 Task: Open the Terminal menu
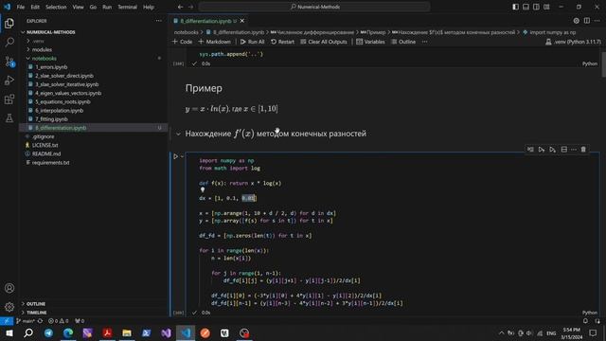pyautogui.click(x=127, y=7)
